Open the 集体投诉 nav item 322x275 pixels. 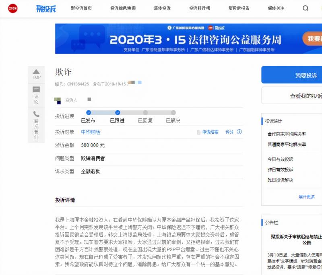point(162,8)
